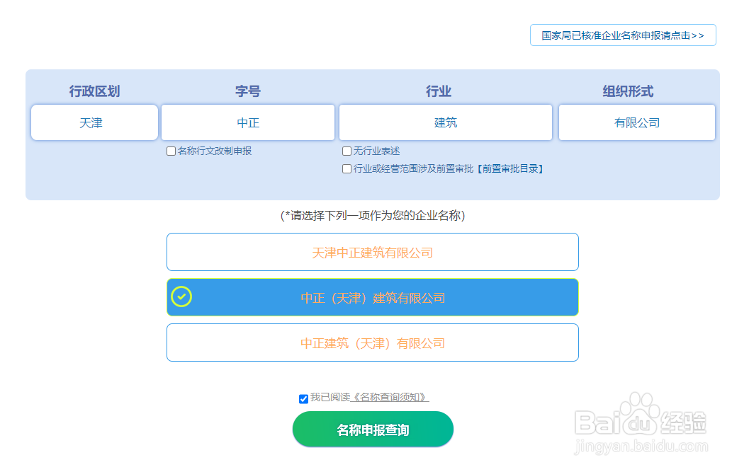
Task: Click the 行政区划 input showing 天津
Action: pyautogui.click(x=94, y=122)
